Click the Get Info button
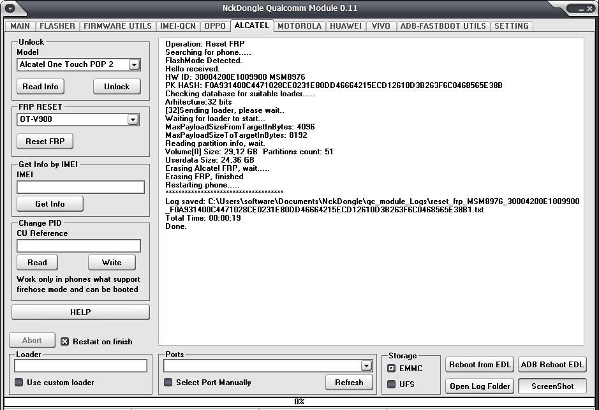The image size is (599, 410). (x=50, y=204)
